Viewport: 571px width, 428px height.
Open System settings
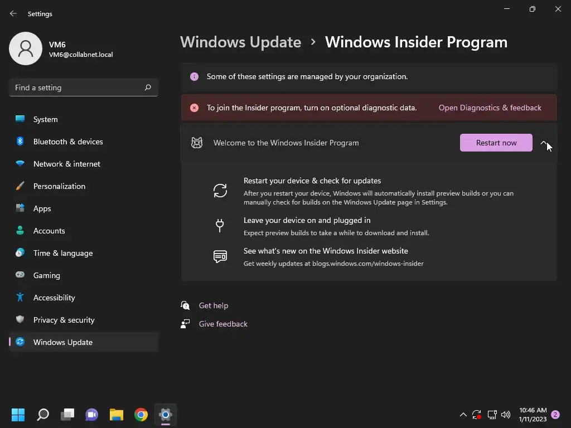point(84,119)
